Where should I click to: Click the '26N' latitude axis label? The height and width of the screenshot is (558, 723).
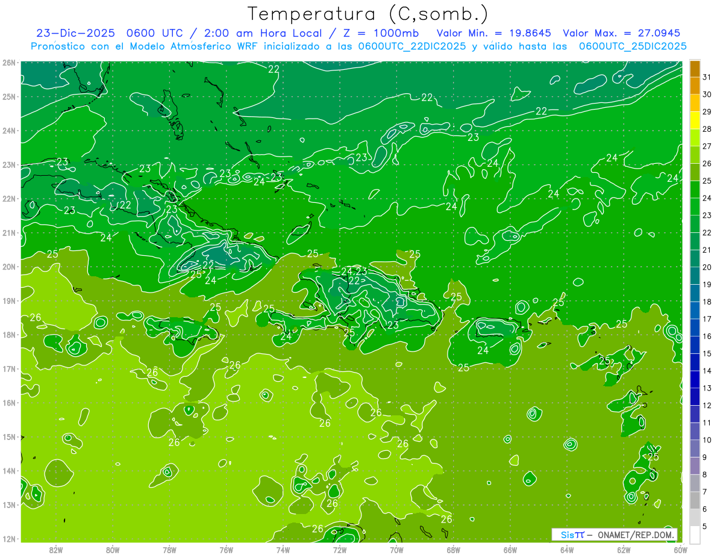point(8,63)
